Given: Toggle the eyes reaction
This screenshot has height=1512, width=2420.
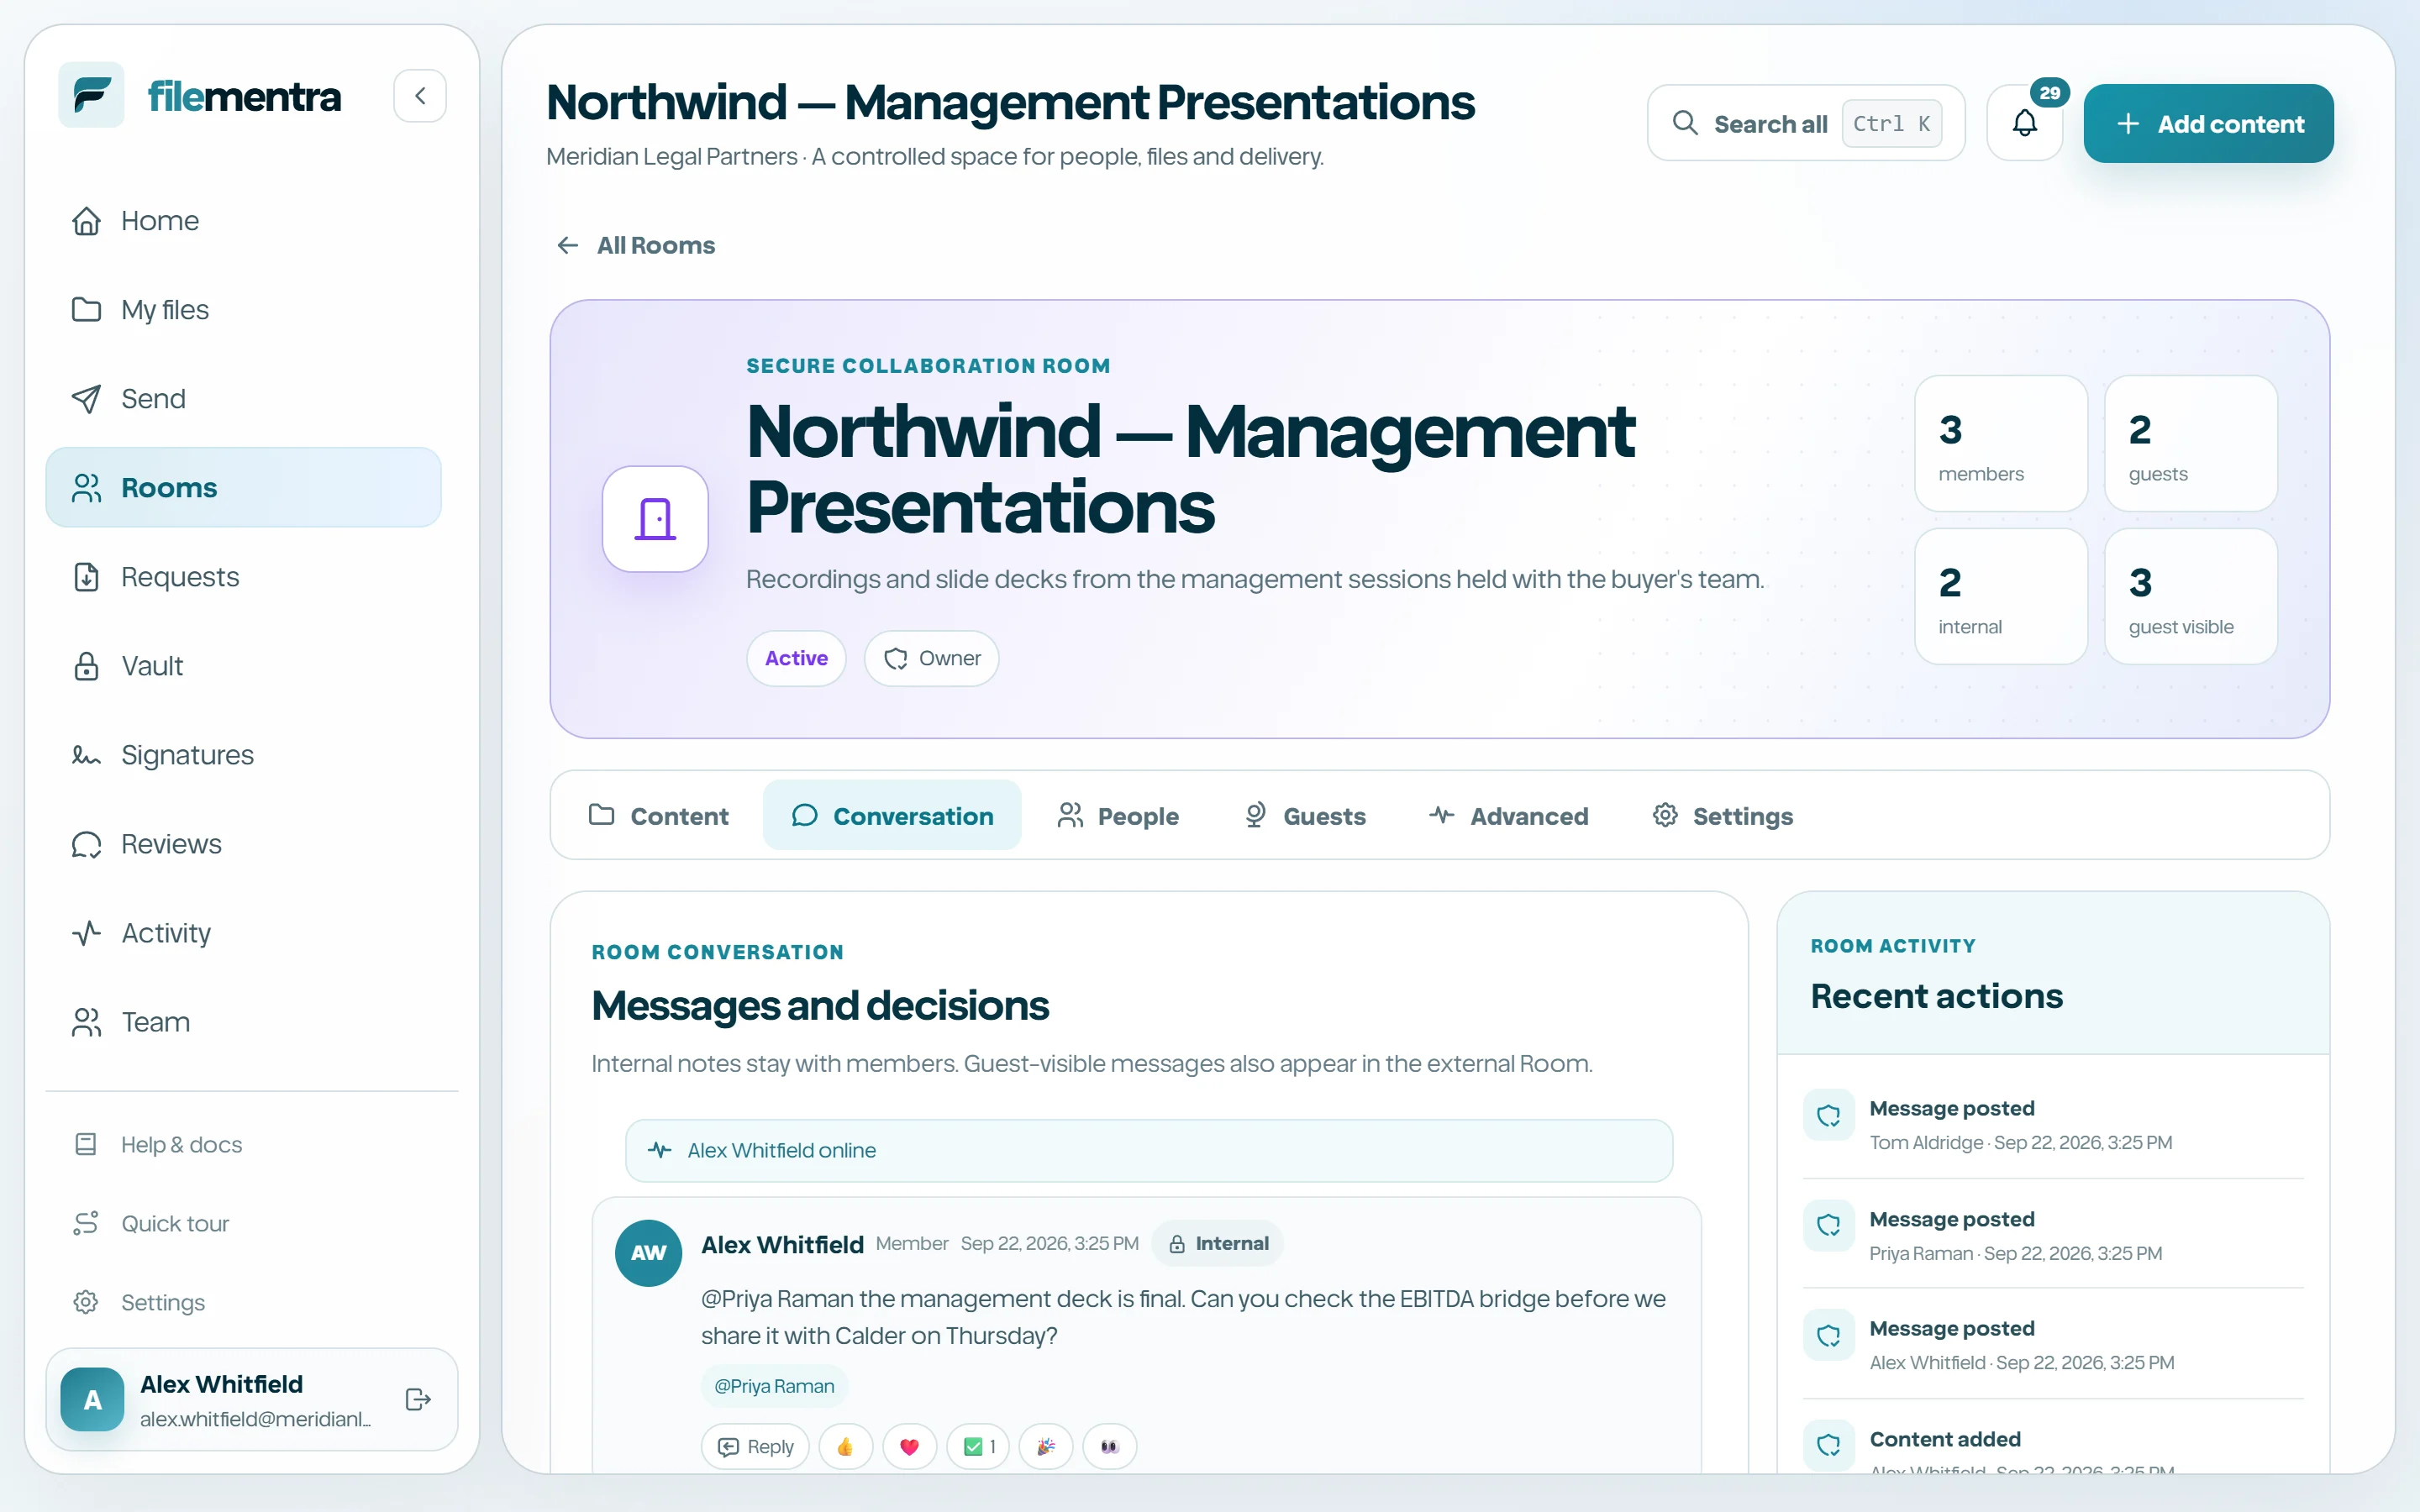Looking at the screenshot, I should [x=1110, y=1446].
